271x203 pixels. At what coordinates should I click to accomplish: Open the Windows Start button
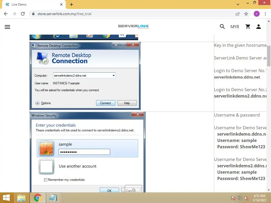(6, 198)
